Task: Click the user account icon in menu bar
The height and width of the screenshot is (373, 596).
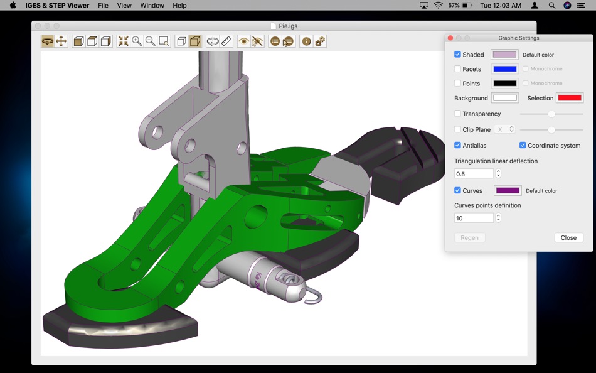Action: pos(535,5)
